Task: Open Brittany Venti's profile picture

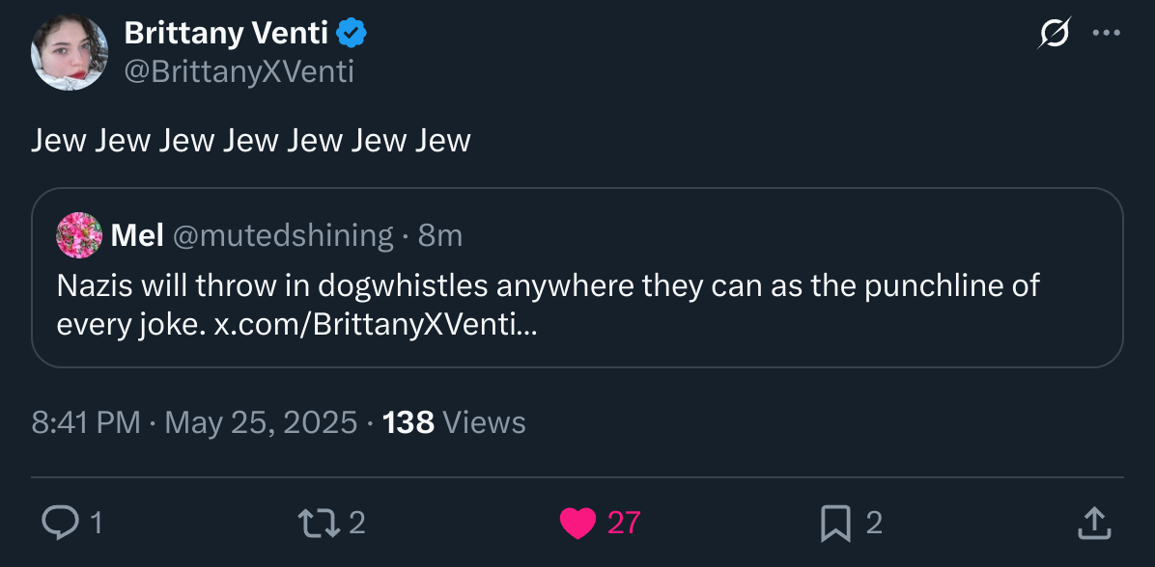Action: pos(70,52)
